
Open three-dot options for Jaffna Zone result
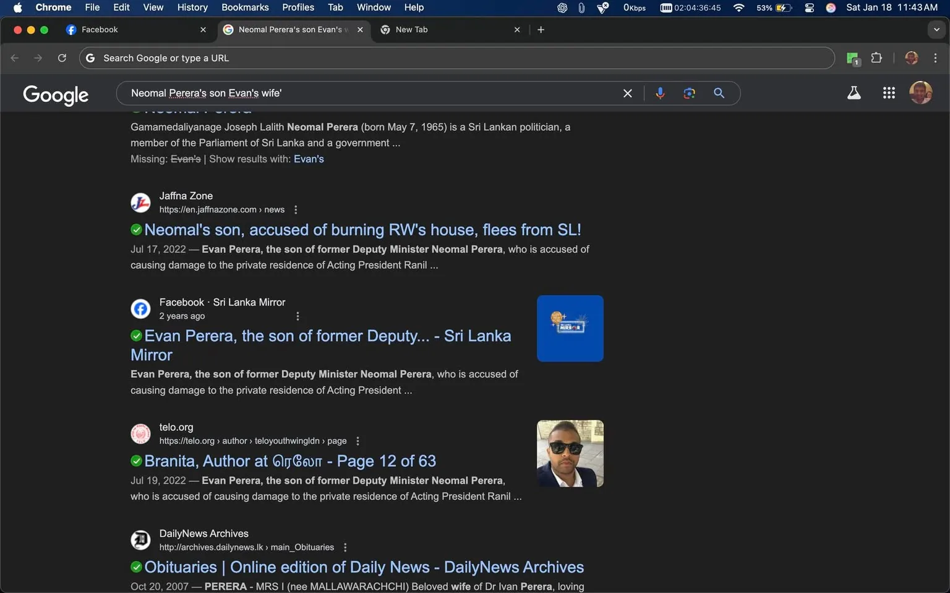(296, 209)
